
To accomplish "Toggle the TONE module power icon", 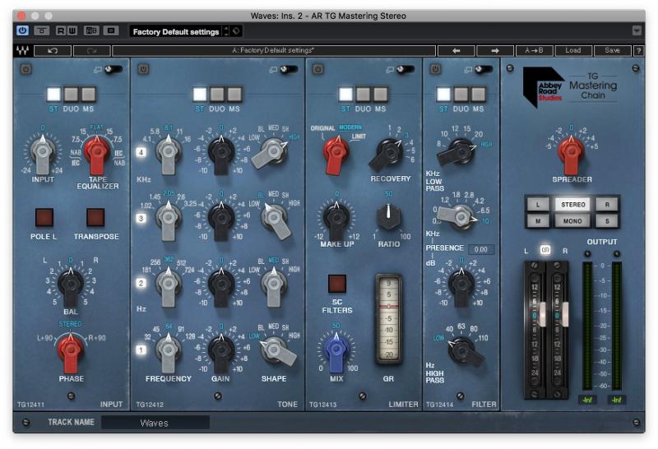I will tap(143, 69).
